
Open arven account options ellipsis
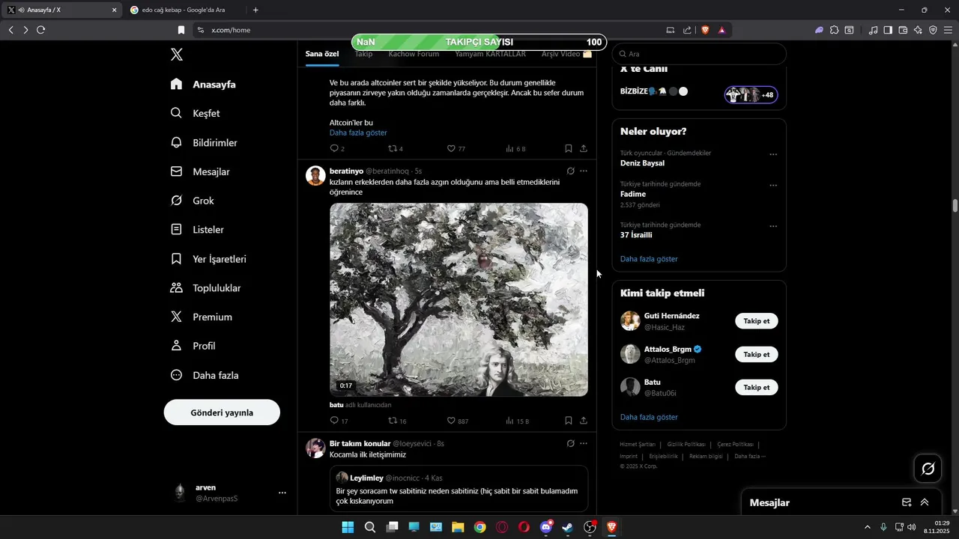[x=282, y=493]
